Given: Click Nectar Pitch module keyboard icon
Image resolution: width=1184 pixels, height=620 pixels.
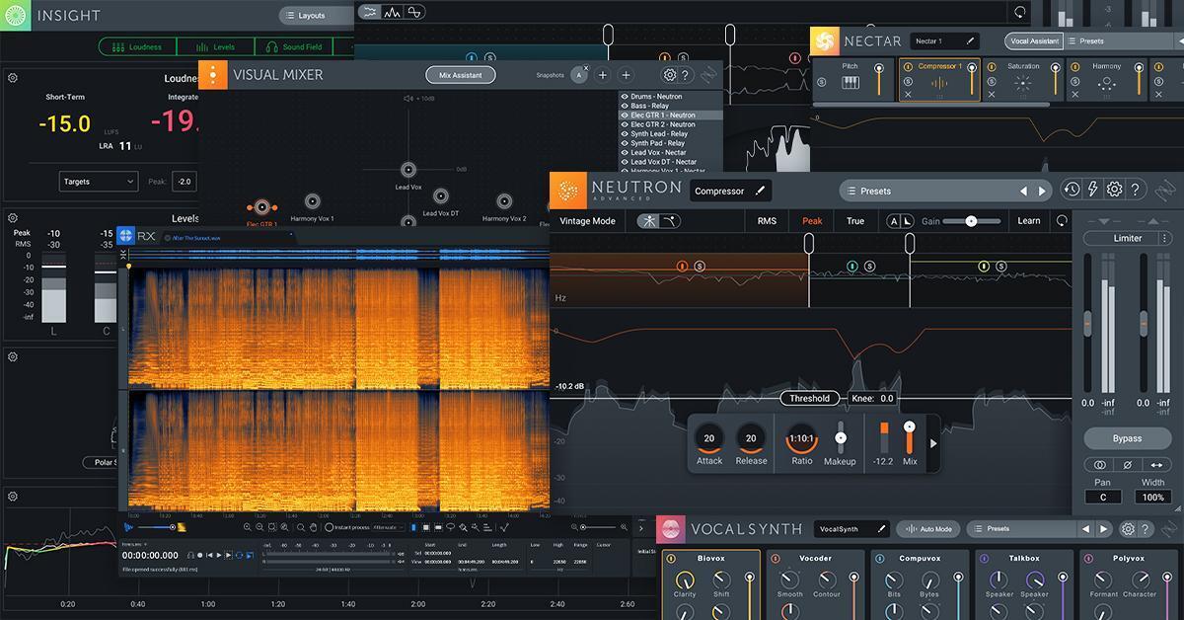Looking at the screenshot, I should coord(850,84).
